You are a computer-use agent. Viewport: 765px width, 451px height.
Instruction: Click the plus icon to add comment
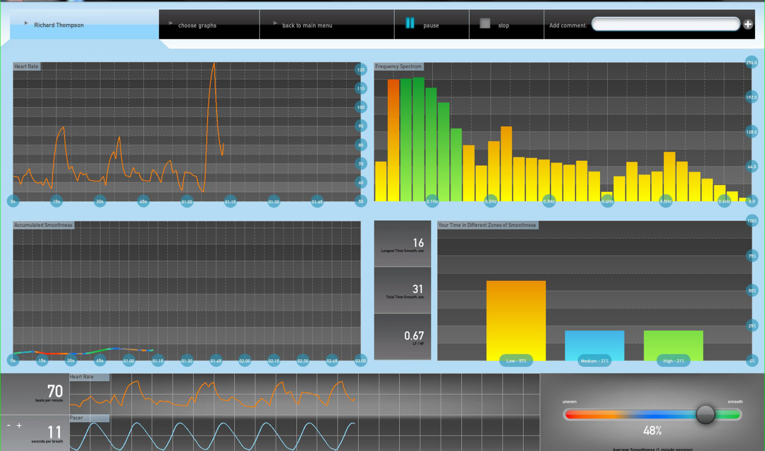[748, 24]
